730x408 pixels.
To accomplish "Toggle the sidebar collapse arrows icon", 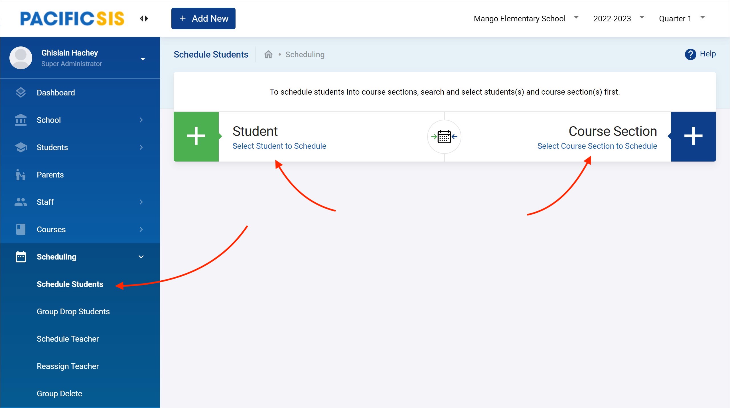I will (144, 19).
